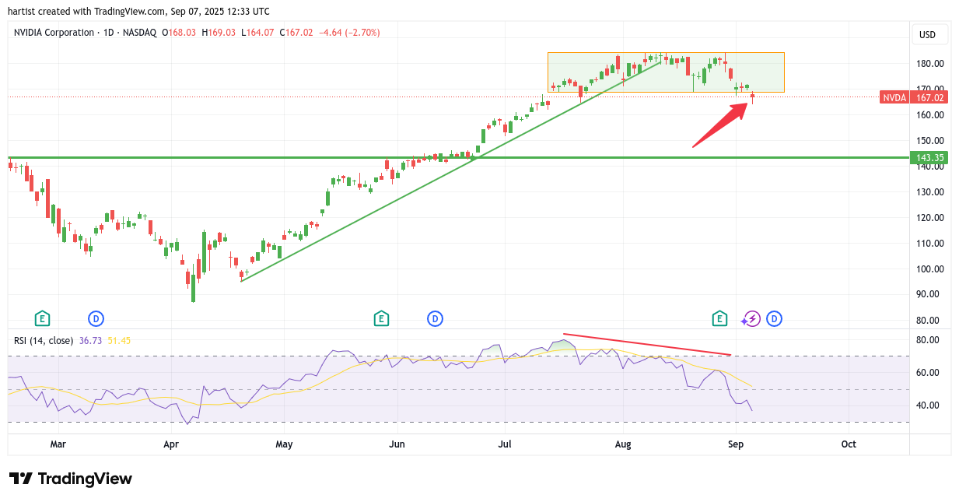Click the May label on time axis

(x=284, y=444)
